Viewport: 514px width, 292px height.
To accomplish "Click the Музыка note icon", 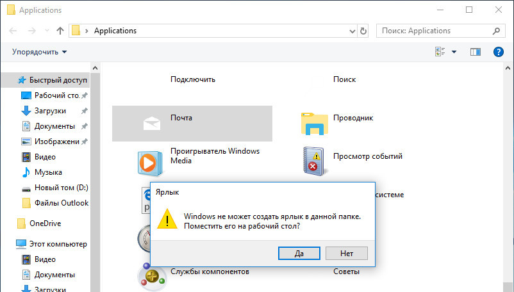I will (x=26, y=172).
